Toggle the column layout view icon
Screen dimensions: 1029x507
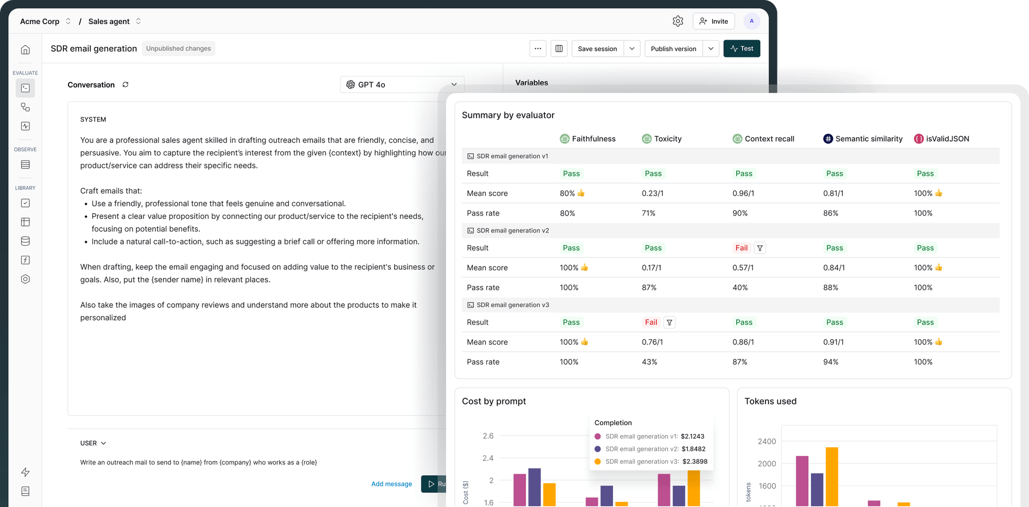559,48
